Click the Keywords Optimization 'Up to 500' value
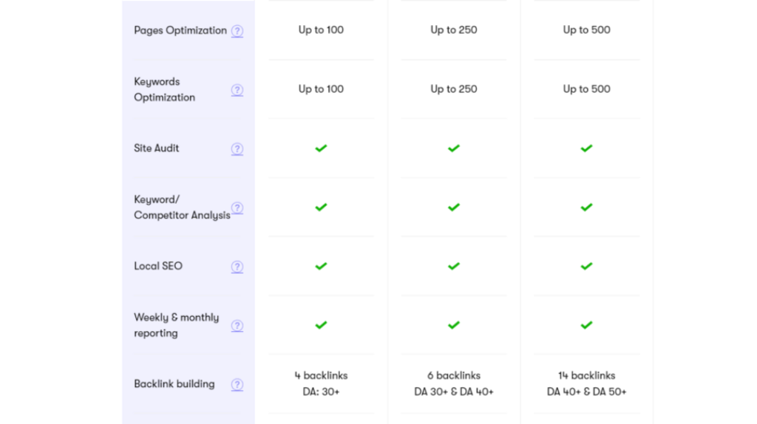The image size is (757, 424). (586, 89)
